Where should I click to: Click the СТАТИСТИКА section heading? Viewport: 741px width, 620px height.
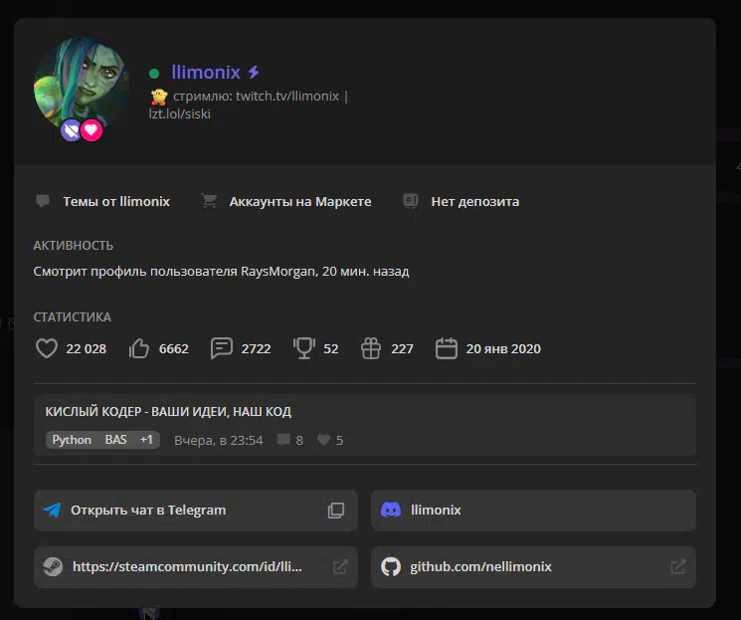click(73, 316)
